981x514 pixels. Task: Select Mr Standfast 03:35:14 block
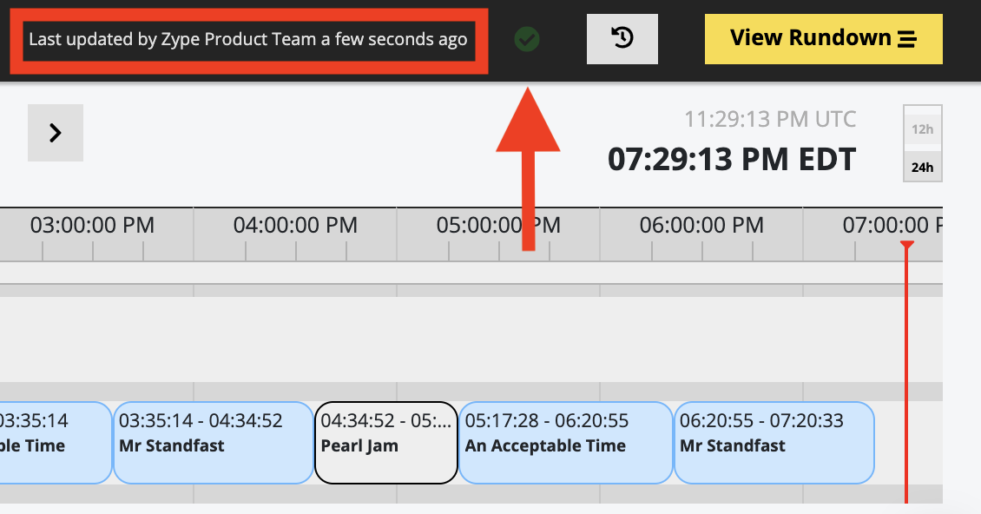[x=214, y=443]
